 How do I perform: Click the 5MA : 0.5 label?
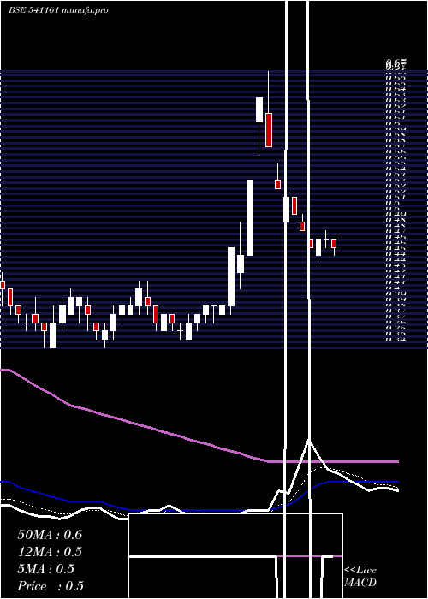[x=46, y=569]
